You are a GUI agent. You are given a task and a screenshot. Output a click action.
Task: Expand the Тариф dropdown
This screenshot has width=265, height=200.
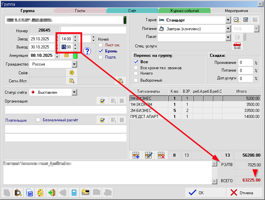click(x=228, y=20)
